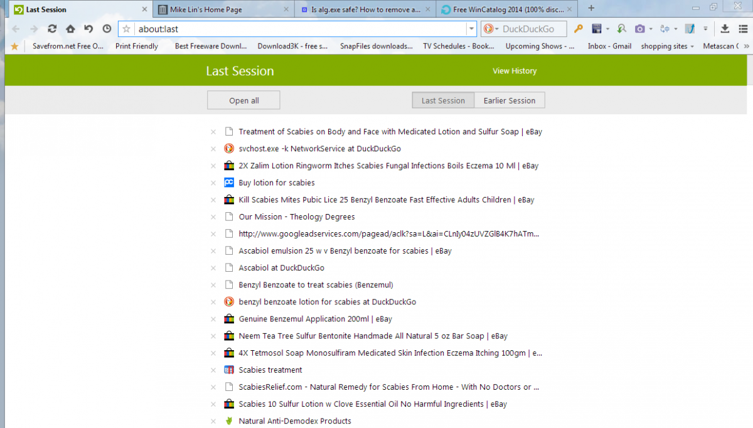Reload the current page

(x=52, y=29)
